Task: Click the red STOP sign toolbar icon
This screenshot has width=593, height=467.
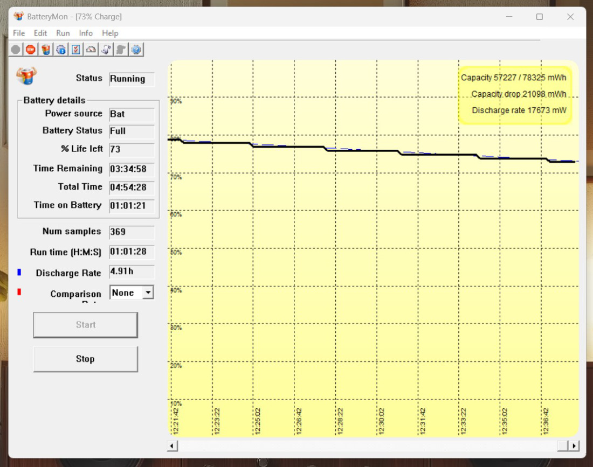Action: (31, 50)
